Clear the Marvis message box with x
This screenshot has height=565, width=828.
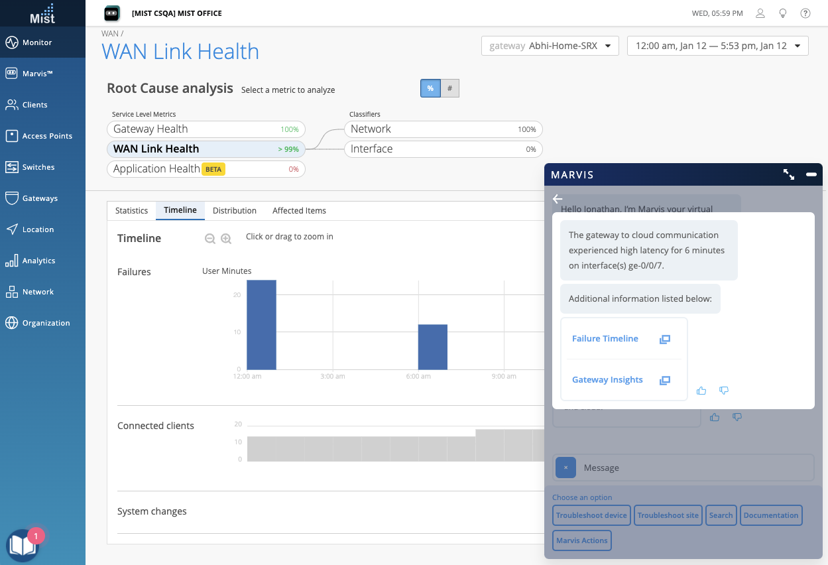coord(565,468)
